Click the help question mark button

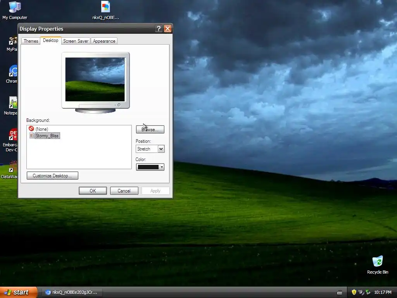159,29
